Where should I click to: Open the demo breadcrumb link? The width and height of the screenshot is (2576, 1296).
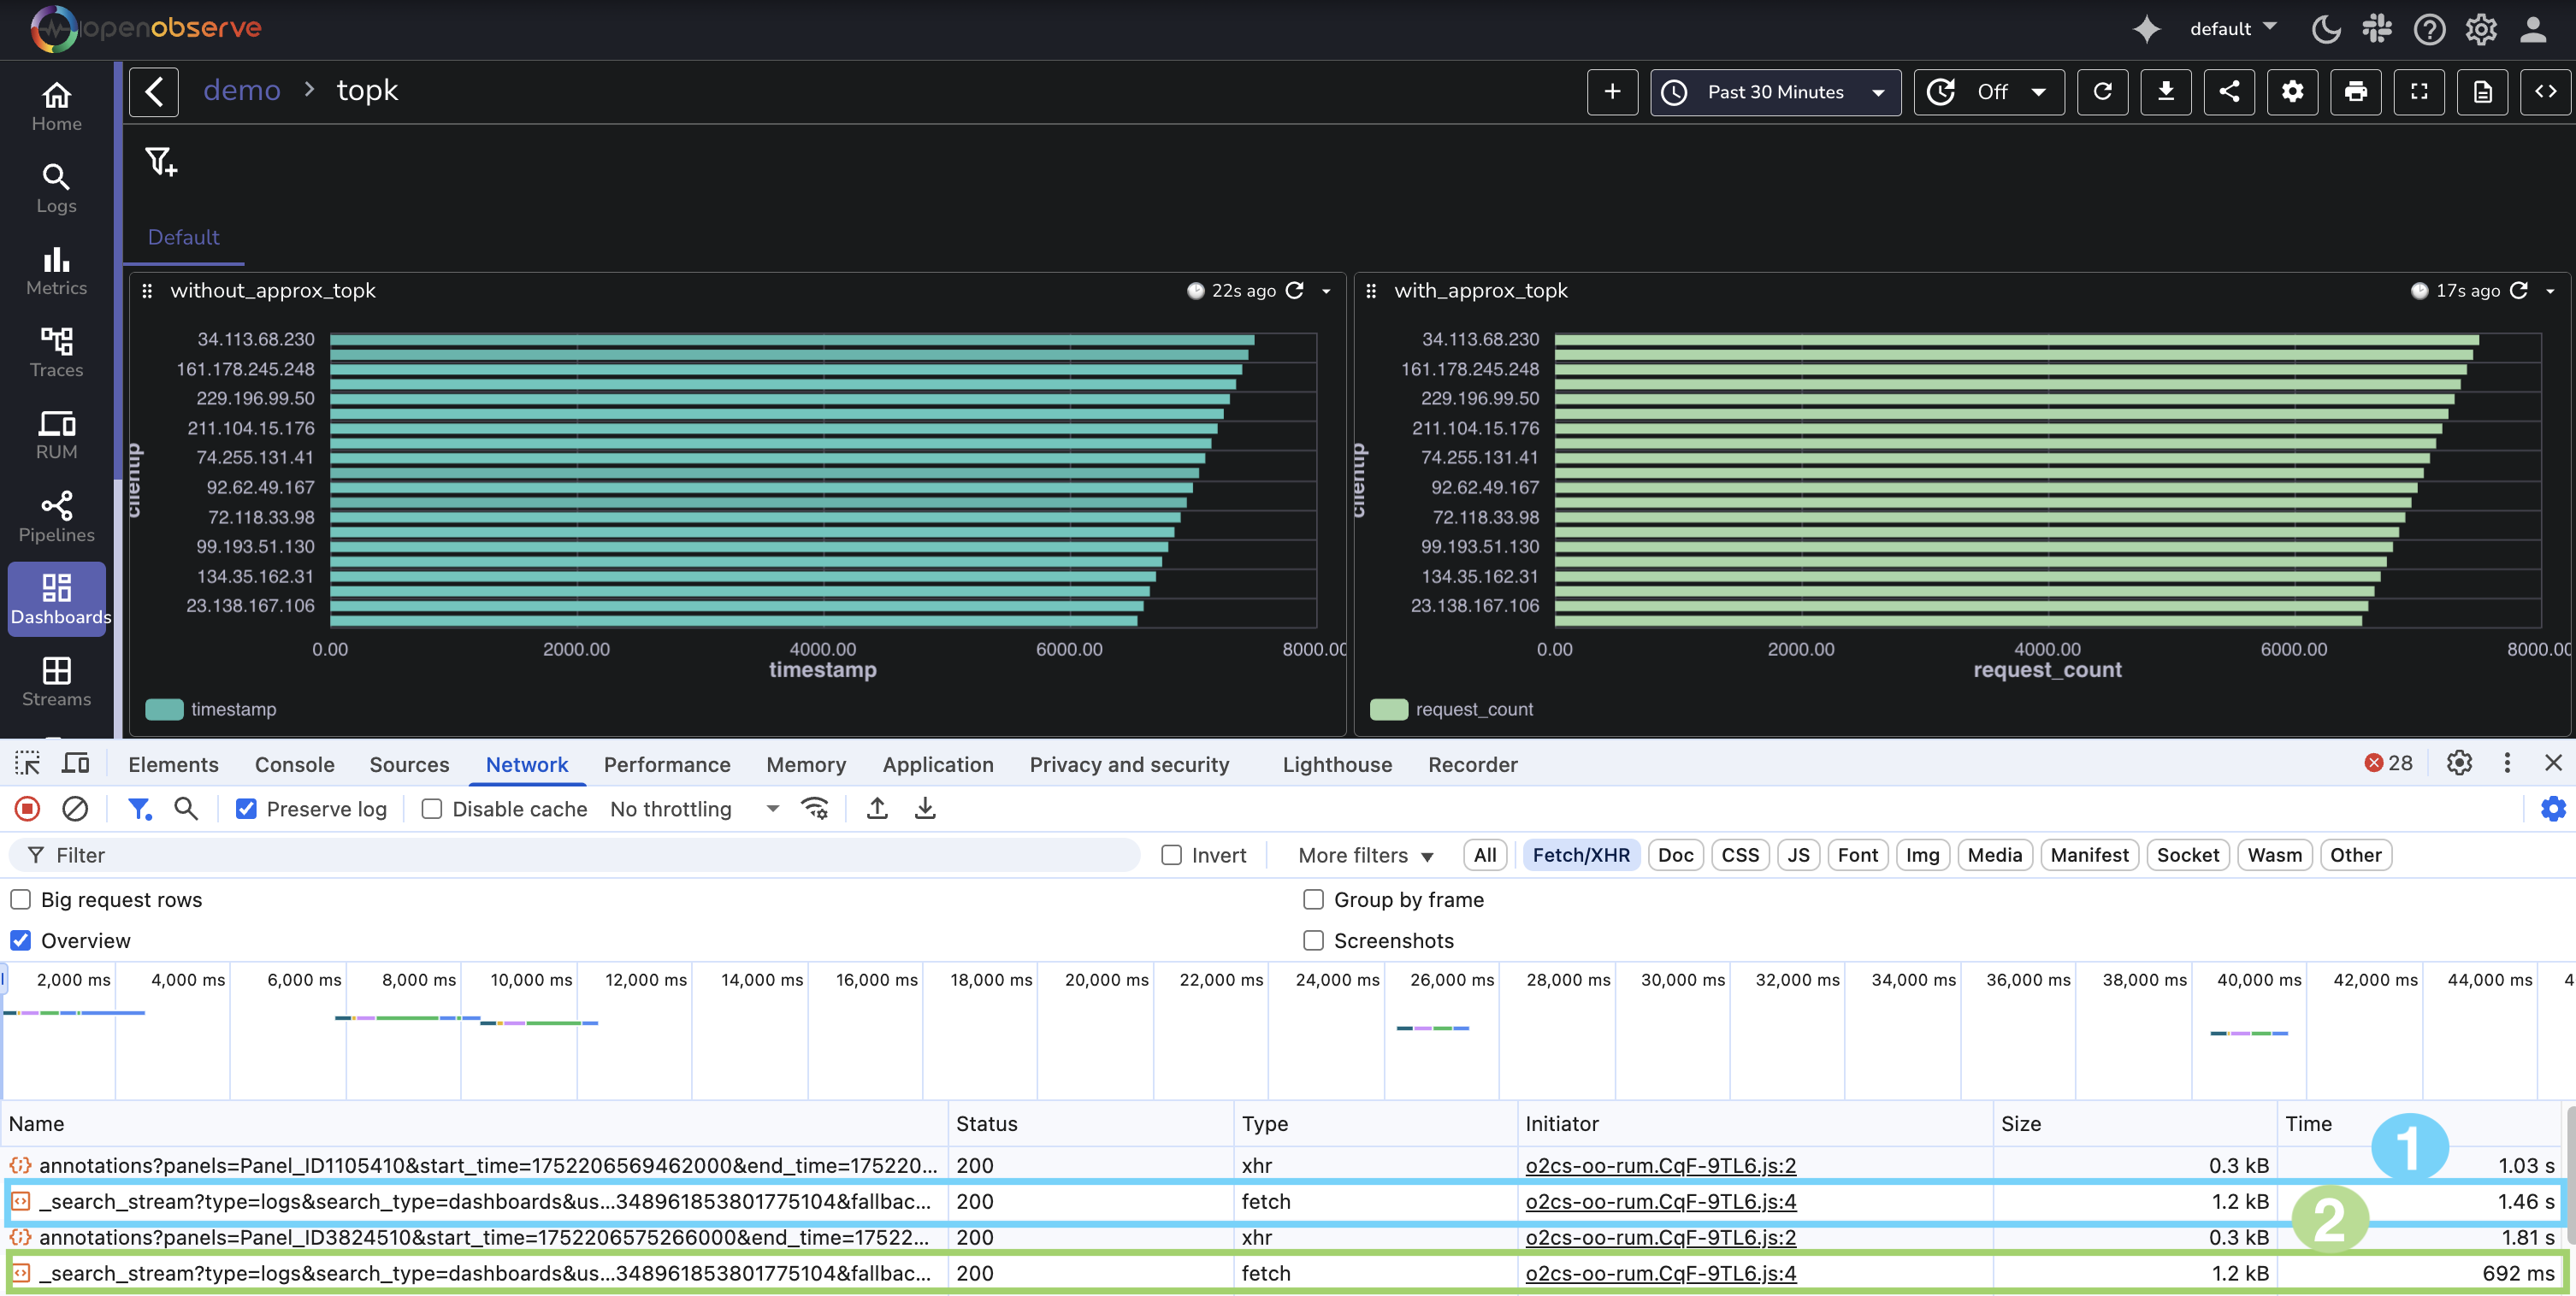242,89
